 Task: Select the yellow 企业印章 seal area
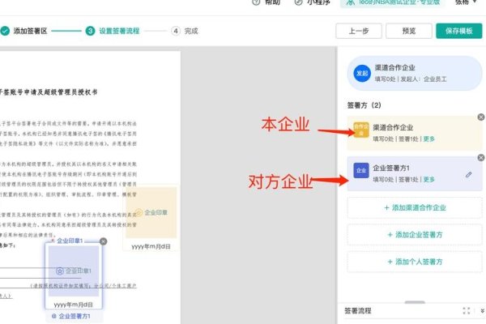pos(151,212)
